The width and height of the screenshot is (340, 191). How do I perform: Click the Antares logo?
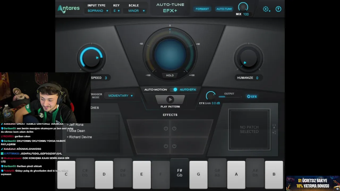coord(69,8)
